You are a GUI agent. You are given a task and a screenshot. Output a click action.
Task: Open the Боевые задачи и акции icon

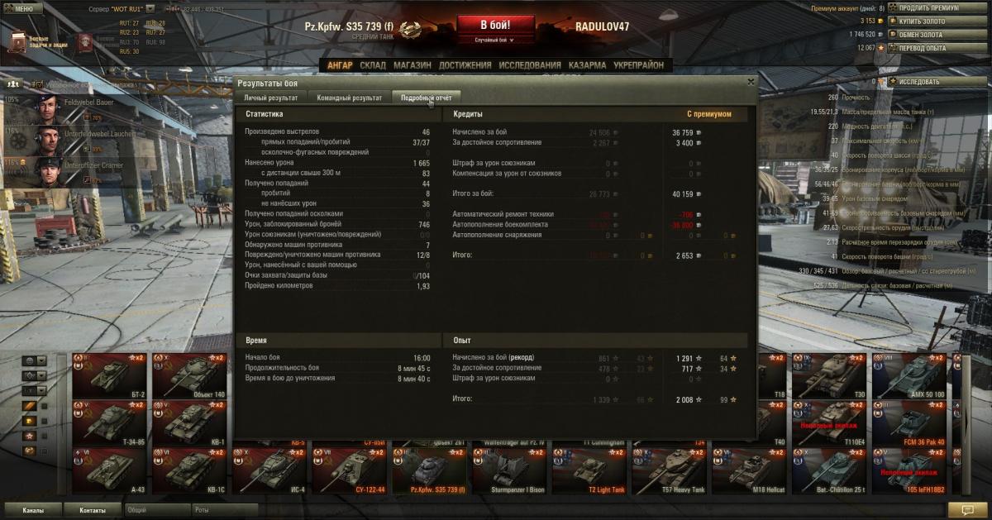click(x=17, y=41)
